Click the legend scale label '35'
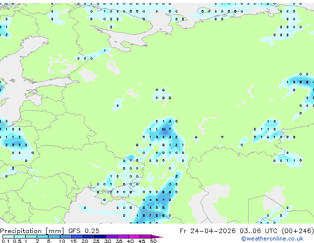This screenshot has height=243, width=314. (119, 241)
